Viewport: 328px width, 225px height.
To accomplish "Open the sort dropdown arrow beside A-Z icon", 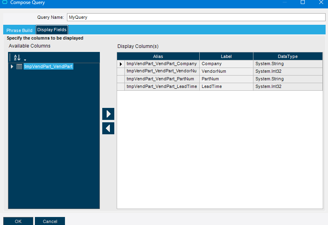I will pyautogui.click(x=25, y=60).
